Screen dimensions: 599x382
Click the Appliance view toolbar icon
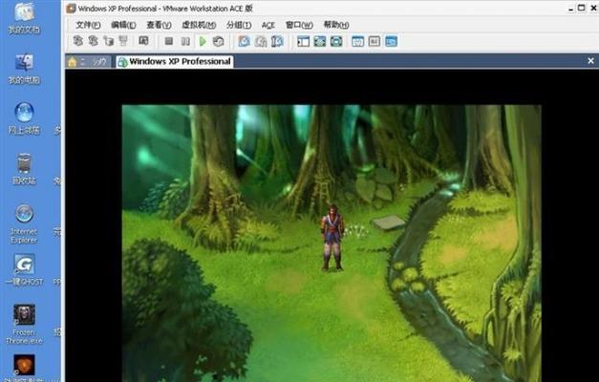[x=374, y=41]
